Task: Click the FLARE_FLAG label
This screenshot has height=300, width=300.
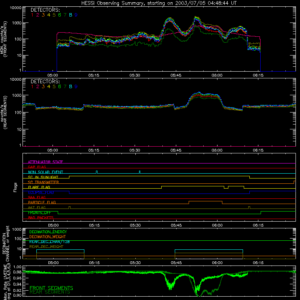Action: click(39, 187)
